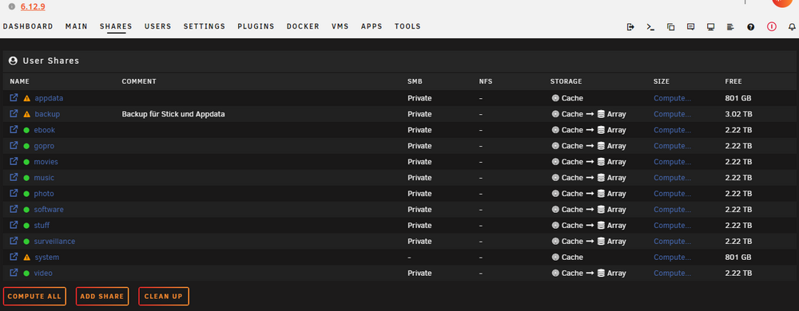Open the video share name link
Viewport: 799px width, 311px height.
pyautogui.click(x=43, y=273)
